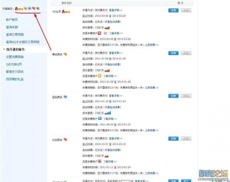This screenshot has width=230, height=182.
Task: Open 帐户首页 in the sidebar
Action: (12, 20)
